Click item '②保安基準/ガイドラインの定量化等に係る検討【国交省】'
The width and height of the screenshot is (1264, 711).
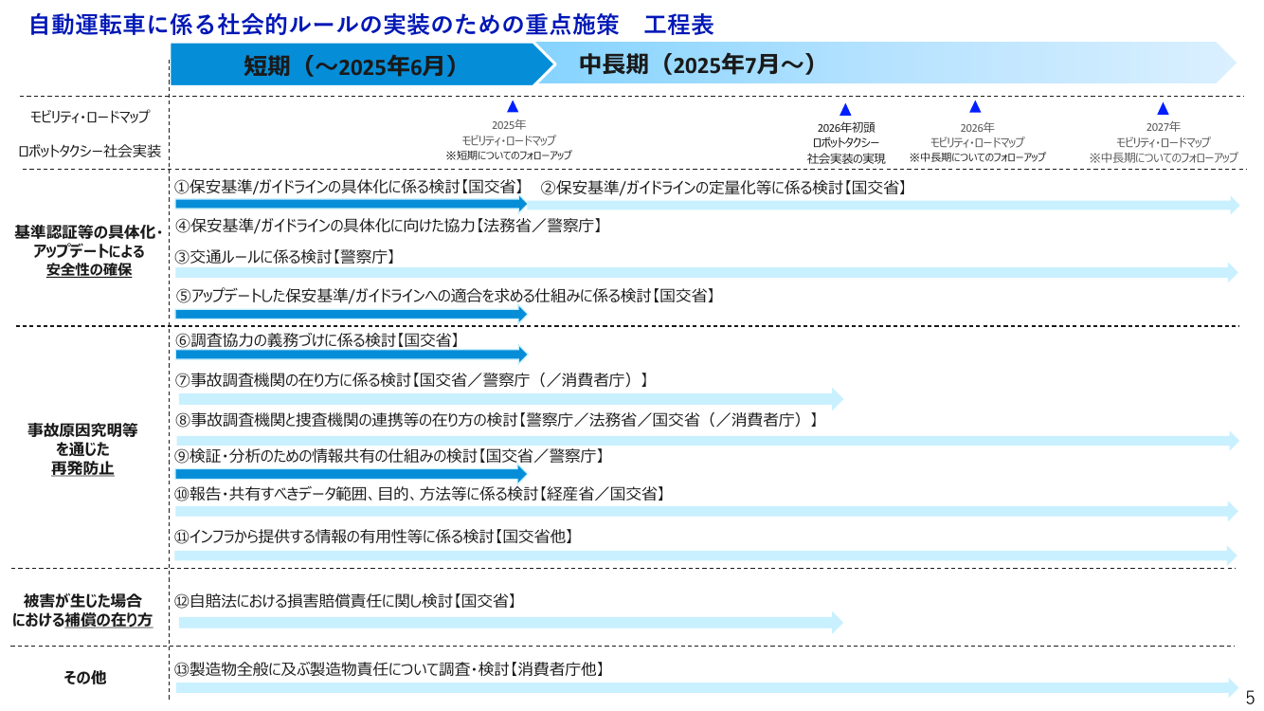click(x=723, y=188)
